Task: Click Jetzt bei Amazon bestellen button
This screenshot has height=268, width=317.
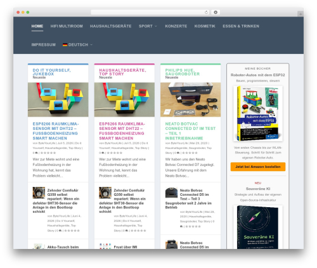Action: (x=258, y=167)
